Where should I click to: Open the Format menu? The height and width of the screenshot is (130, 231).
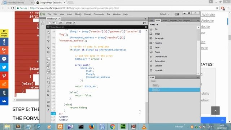tap(87, 14)
